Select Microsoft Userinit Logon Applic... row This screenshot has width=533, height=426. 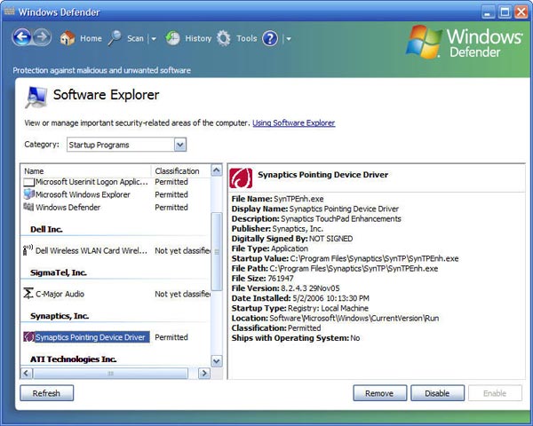[x=115, y=182]
